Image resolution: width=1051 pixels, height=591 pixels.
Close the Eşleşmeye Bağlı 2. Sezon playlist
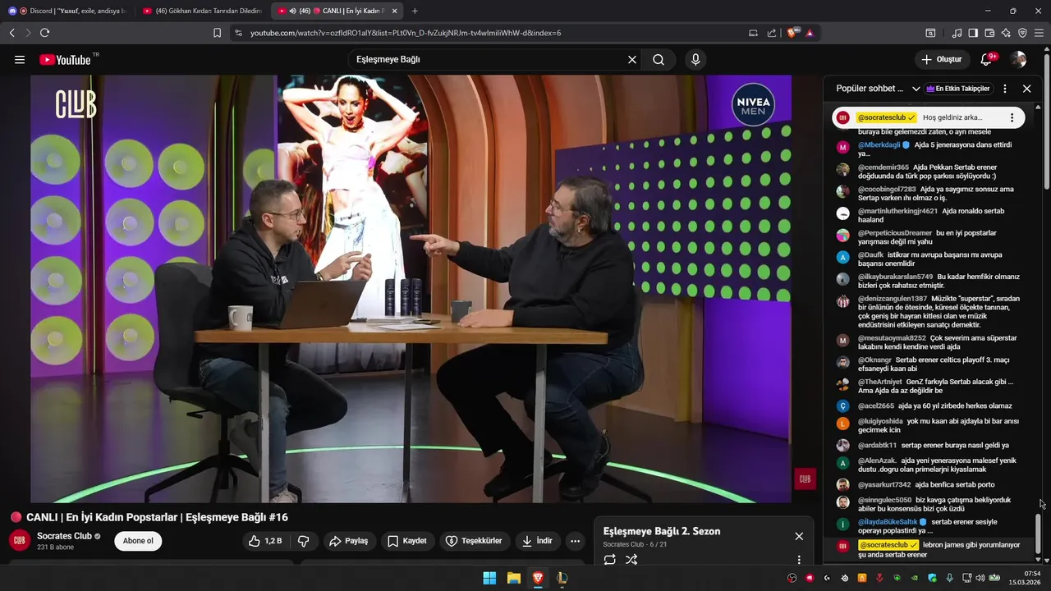point(799,536)
